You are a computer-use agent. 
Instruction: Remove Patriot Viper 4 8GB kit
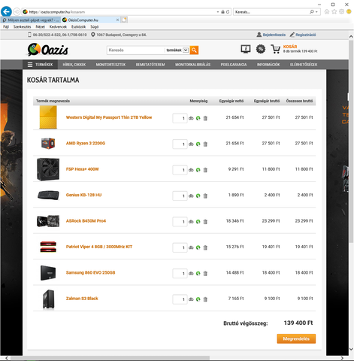205,247
